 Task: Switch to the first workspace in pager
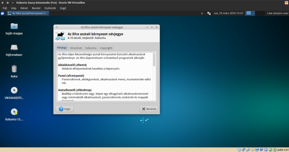(x=250, y=13)
